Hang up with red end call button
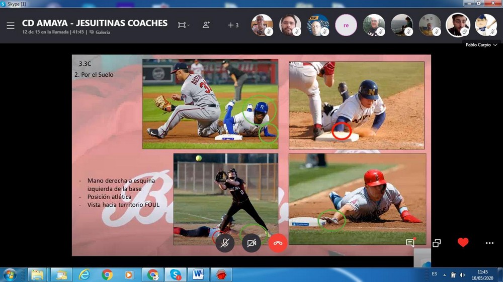The height and width of the screenshot is (282, 503). tap(278, 243)
